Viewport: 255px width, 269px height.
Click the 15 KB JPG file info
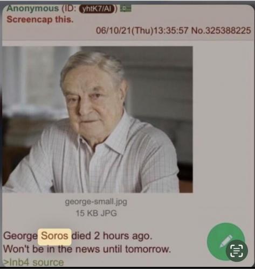96,213
